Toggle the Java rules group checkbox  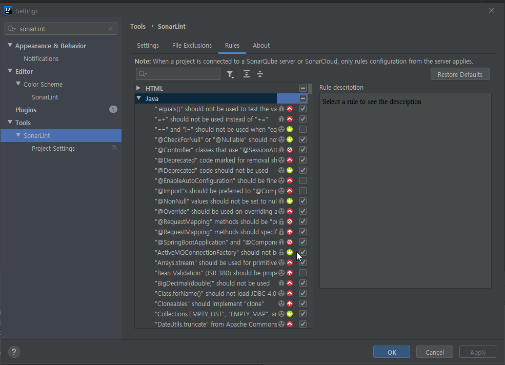point(302,98)
